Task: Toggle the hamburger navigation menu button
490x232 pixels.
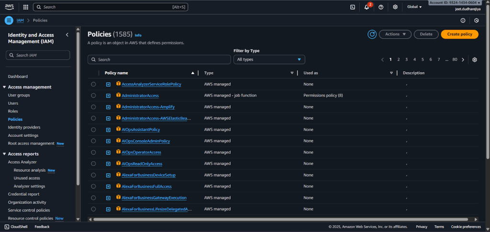Action: click(x=9, y=20)
